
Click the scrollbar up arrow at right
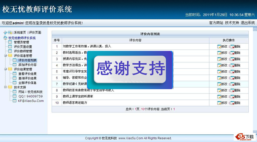point(255,29)
